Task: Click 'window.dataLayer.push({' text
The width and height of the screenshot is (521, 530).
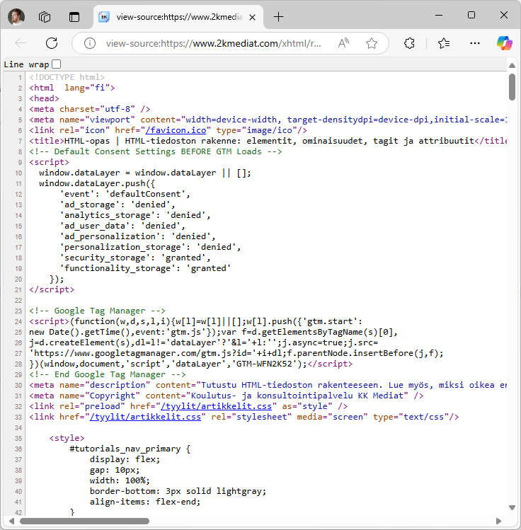Action: coord(97,183)
